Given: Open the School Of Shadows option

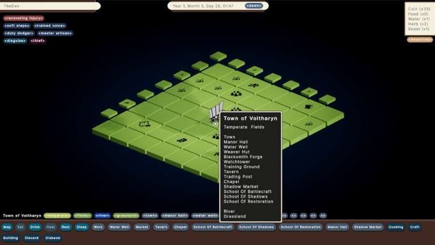Looking at the screenshot, I should (x=256, y=227).
